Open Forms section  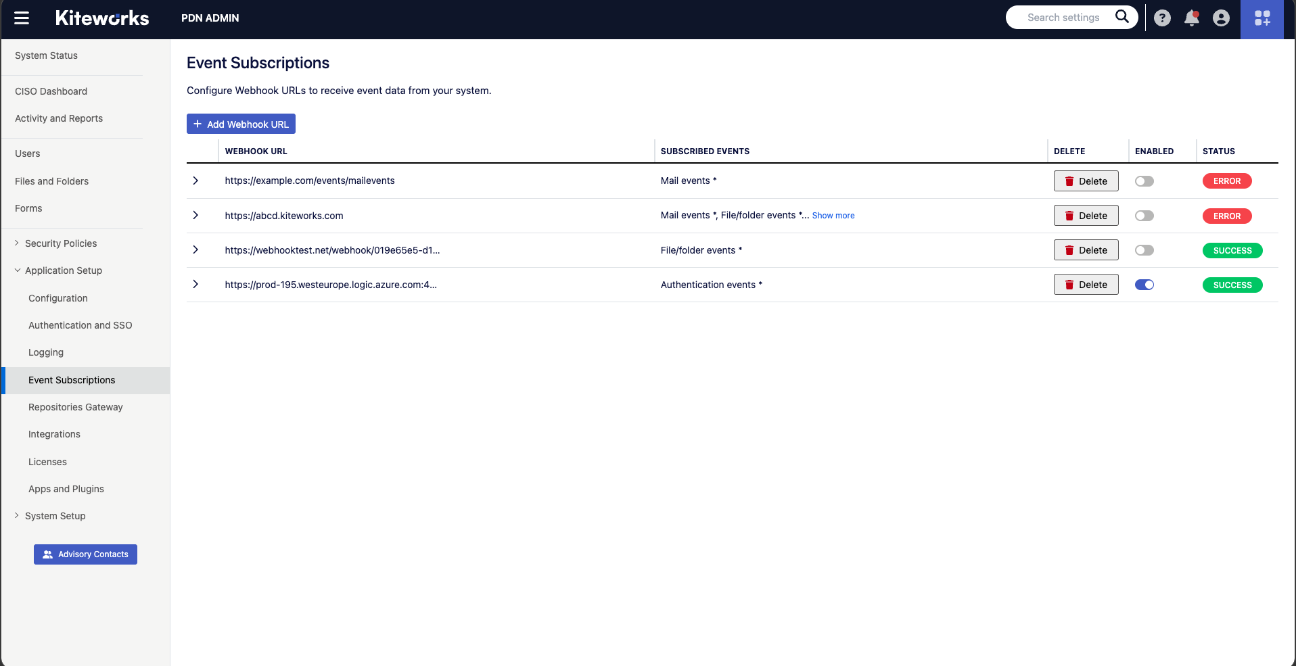point(28,208)
